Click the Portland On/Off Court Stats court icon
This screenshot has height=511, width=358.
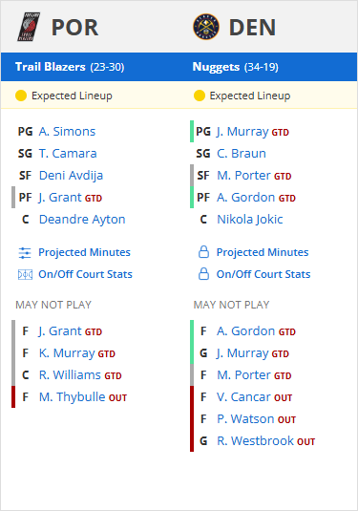[25, 274]
